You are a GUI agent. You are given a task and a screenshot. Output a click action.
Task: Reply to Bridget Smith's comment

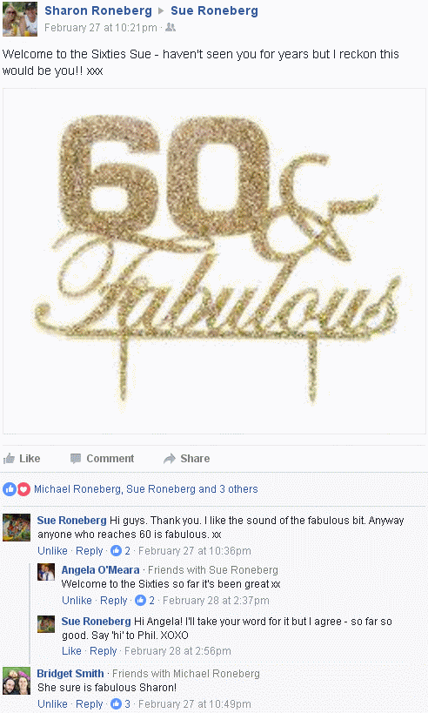click(89, 704)
